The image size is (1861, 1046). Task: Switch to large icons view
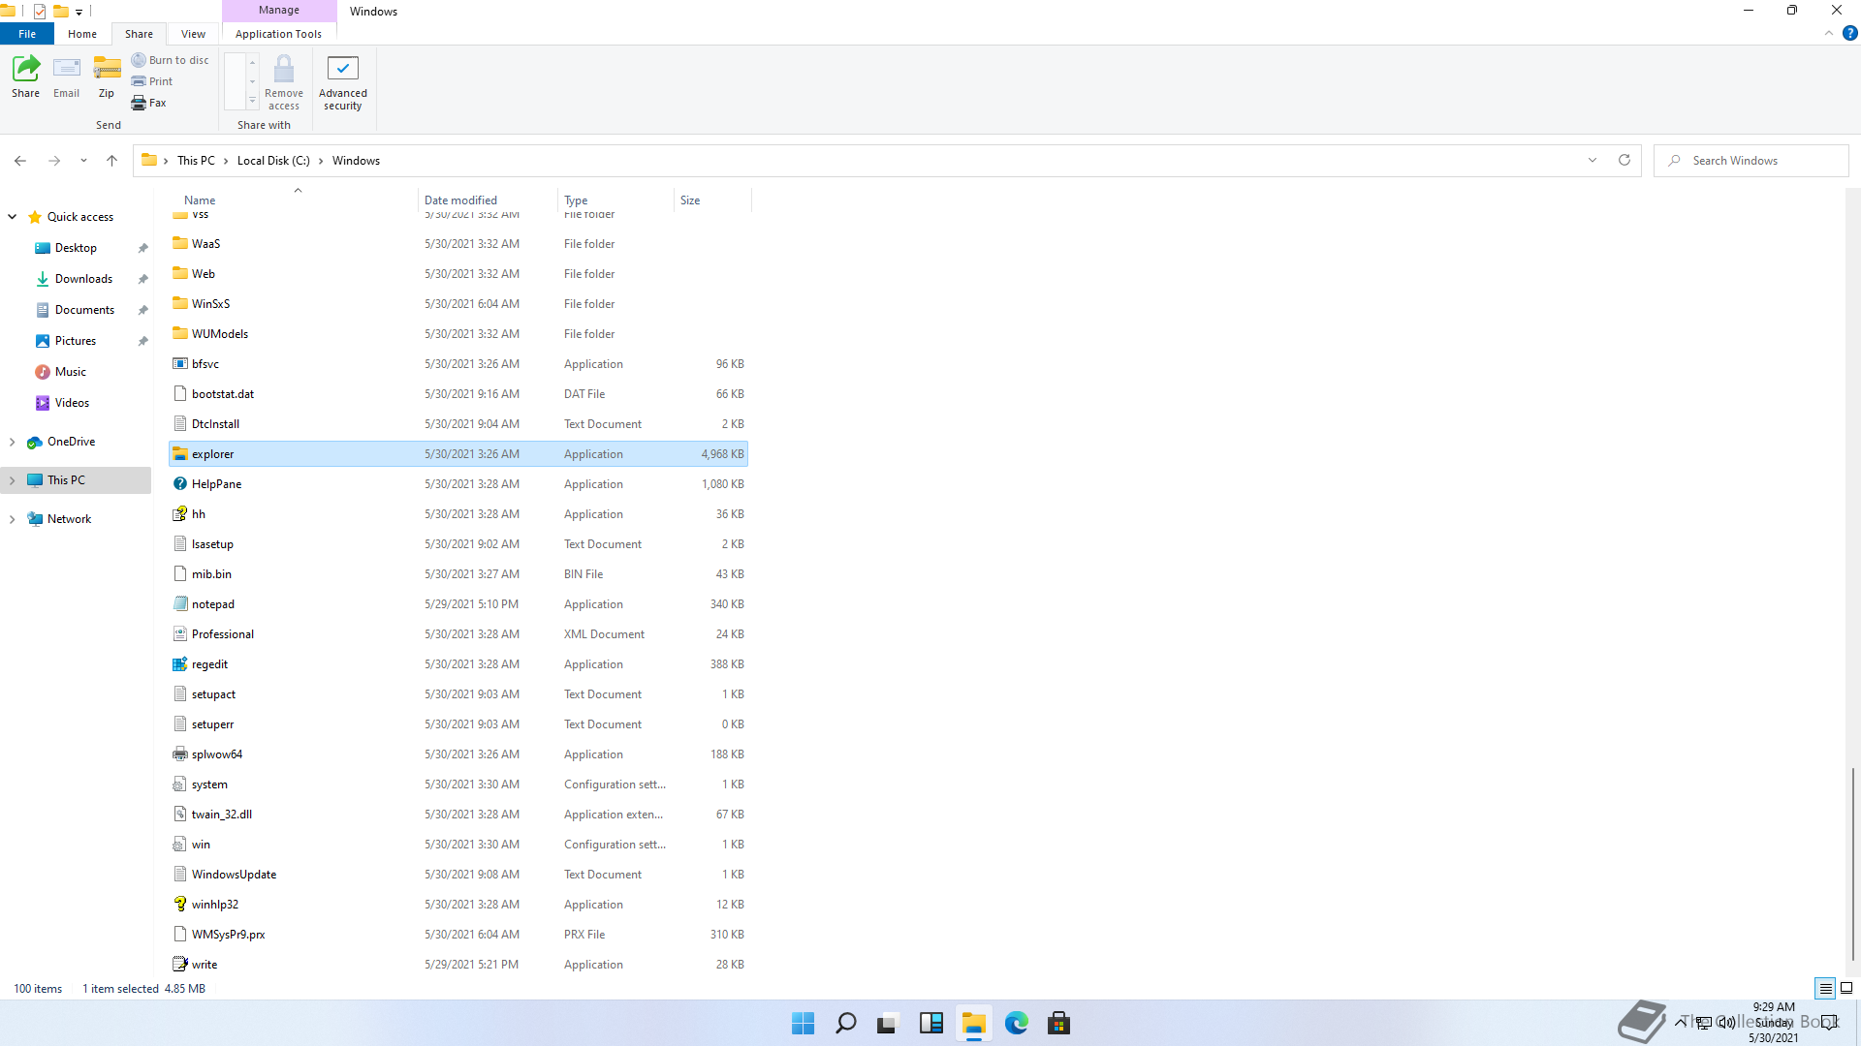click(x=1846, y=988)
